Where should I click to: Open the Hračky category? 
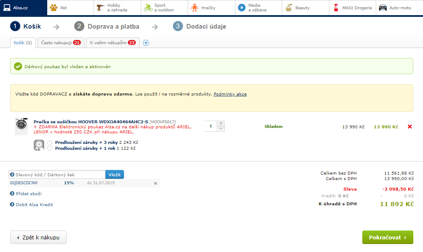(x=211, y=8)
